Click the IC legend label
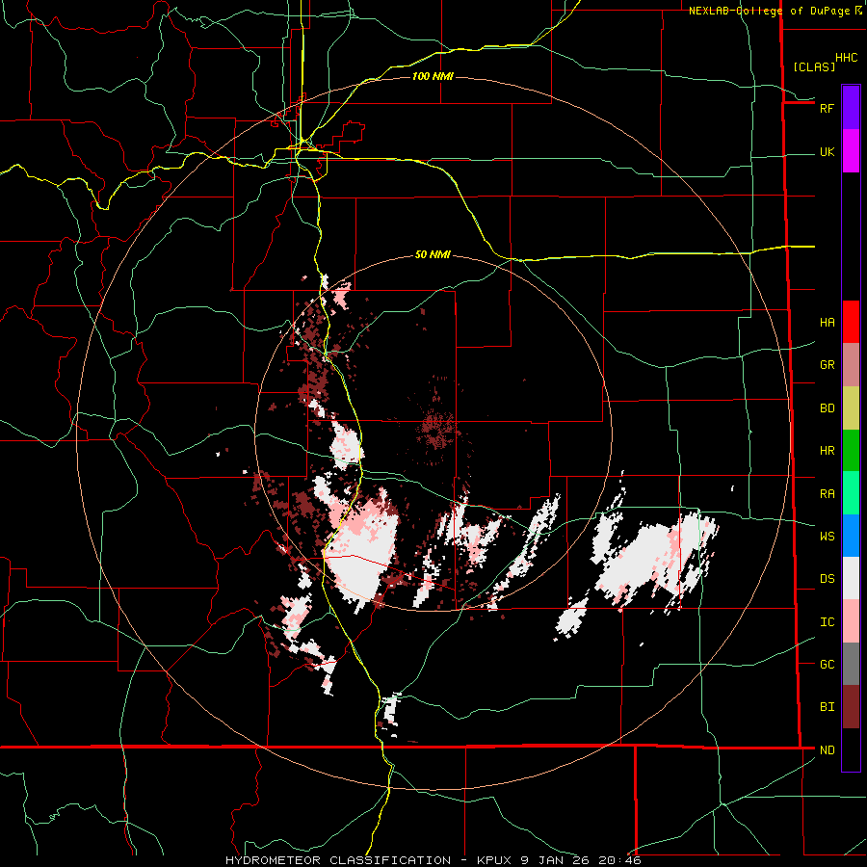 tap(827, 622)
